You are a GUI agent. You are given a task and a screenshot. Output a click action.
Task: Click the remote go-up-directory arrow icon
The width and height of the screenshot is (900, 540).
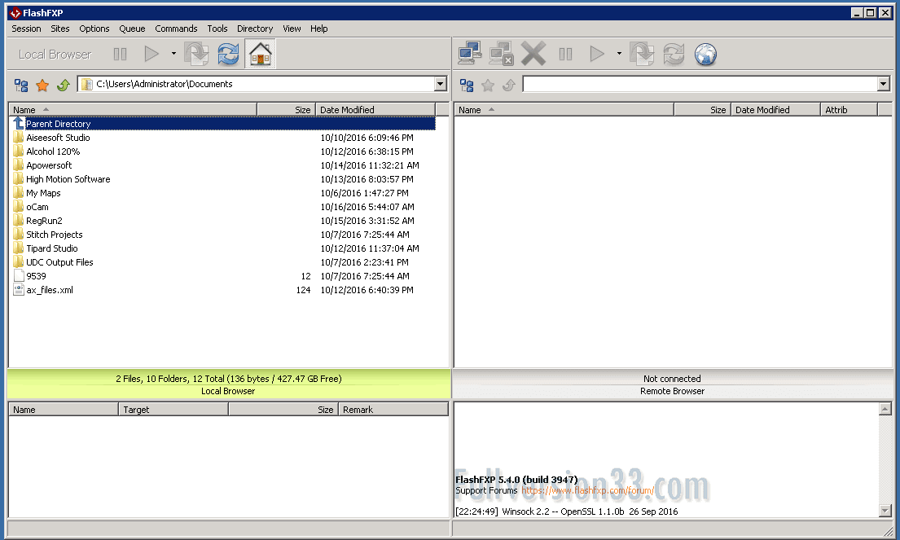click(508, 86)
